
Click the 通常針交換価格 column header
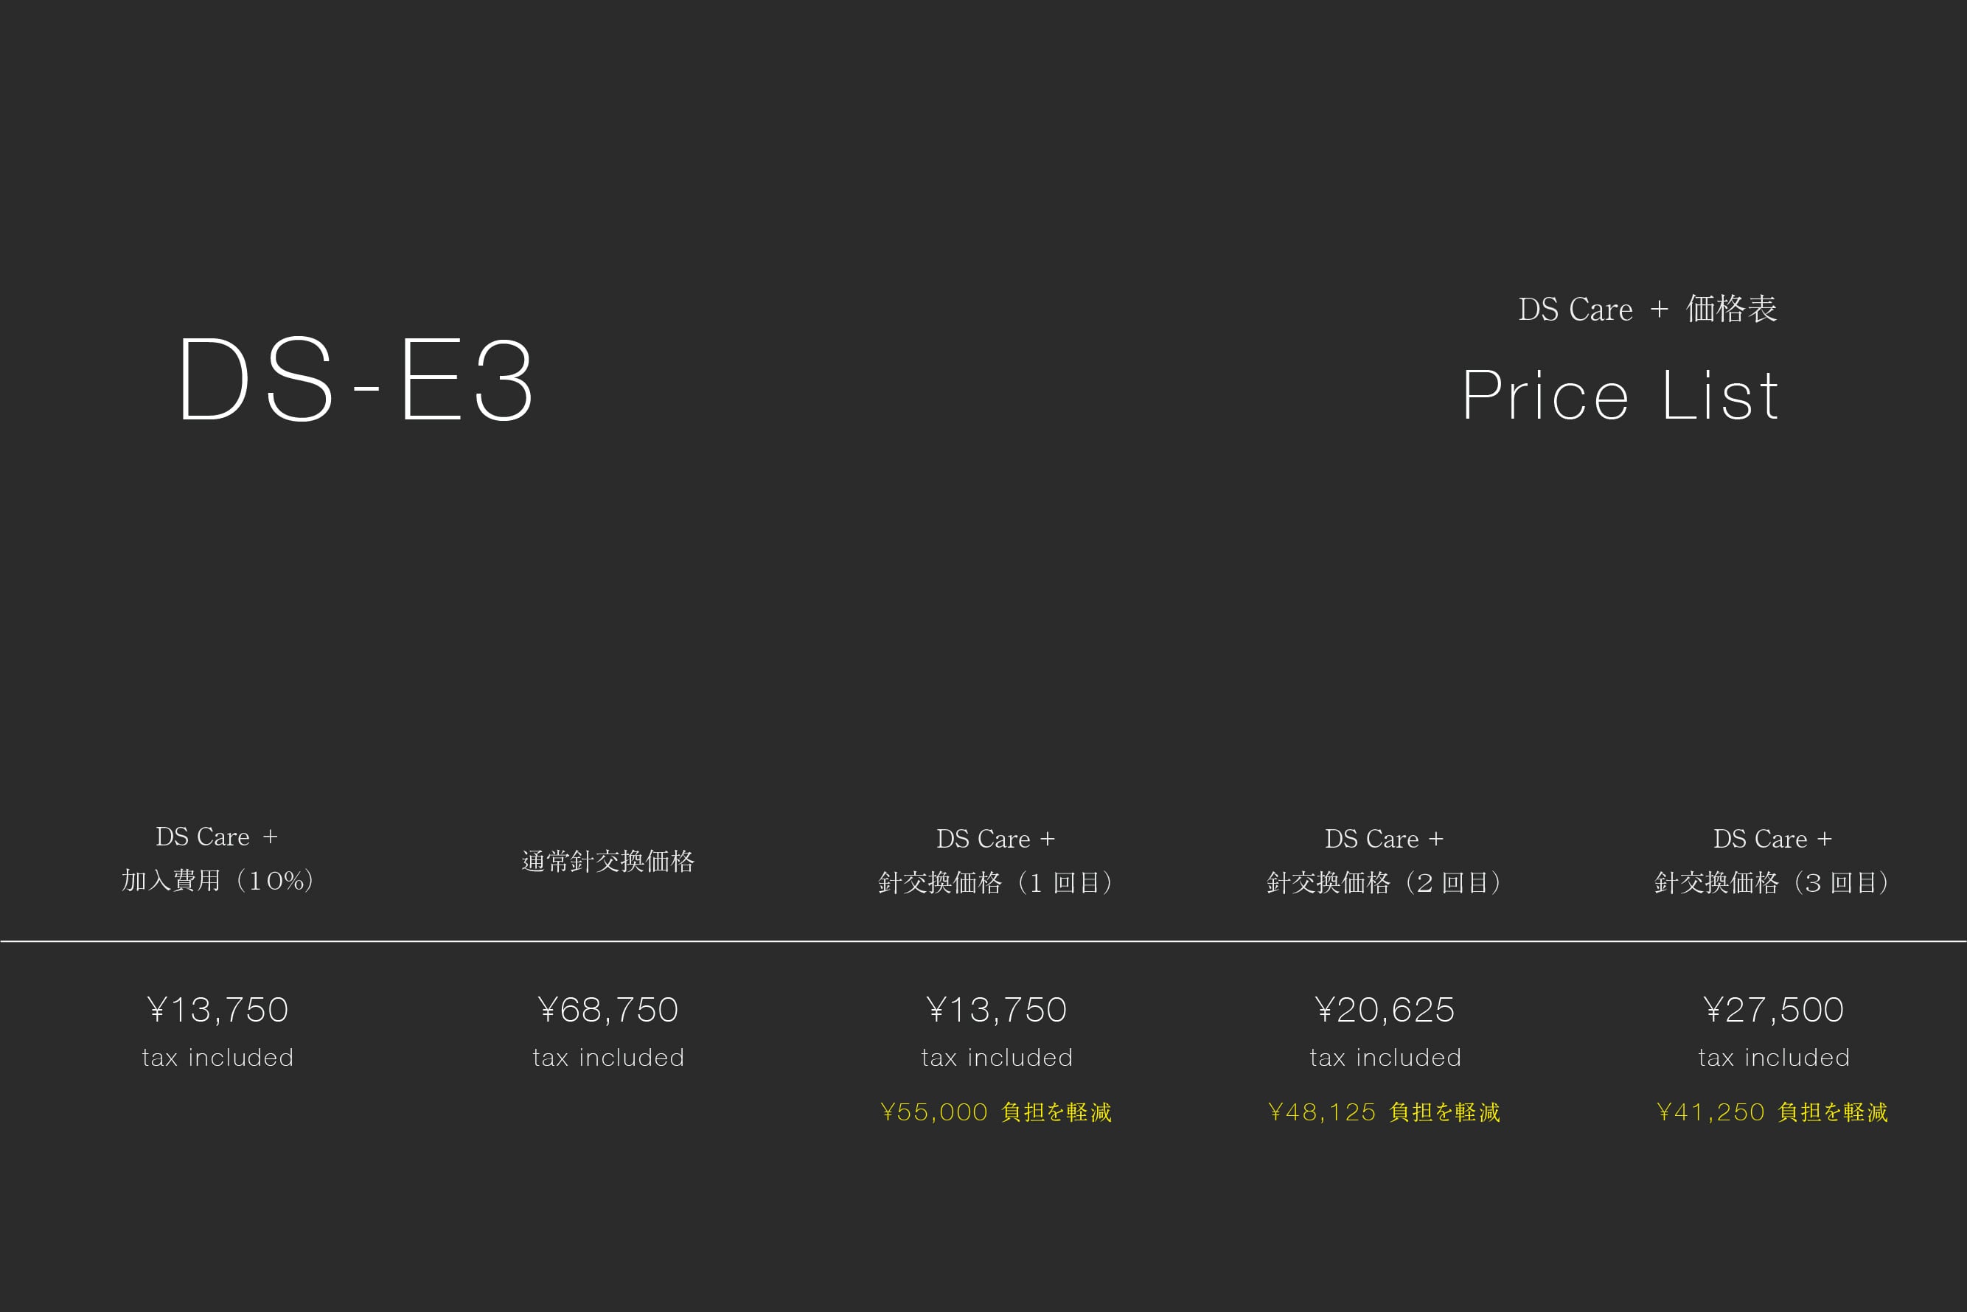[x=607, y=861]
